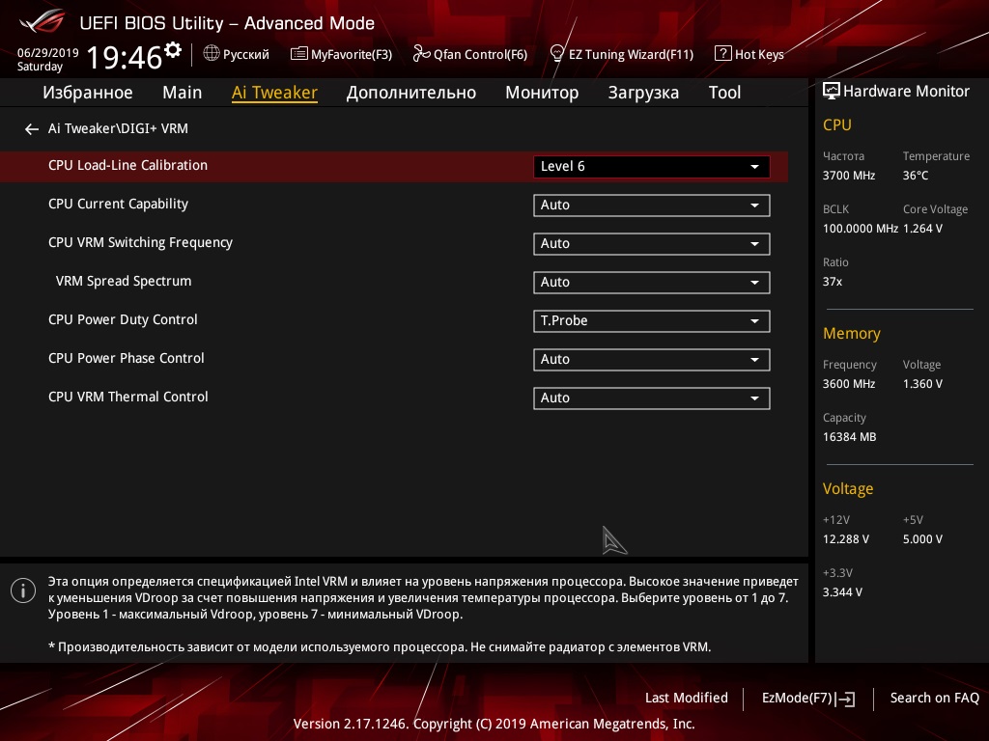
Task: Click the Version 2.17.1246 copyright text
Action: coord(494,724)
